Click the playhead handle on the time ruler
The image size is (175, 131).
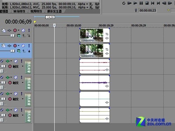tap(55, 26)
